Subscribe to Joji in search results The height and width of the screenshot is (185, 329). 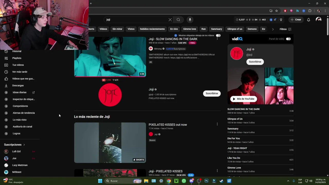click(212, 94)
